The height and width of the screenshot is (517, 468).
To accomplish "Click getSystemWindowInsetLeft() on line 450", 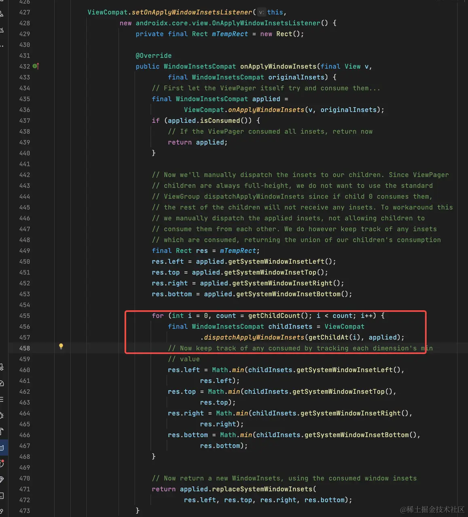I will click(280, 261).
